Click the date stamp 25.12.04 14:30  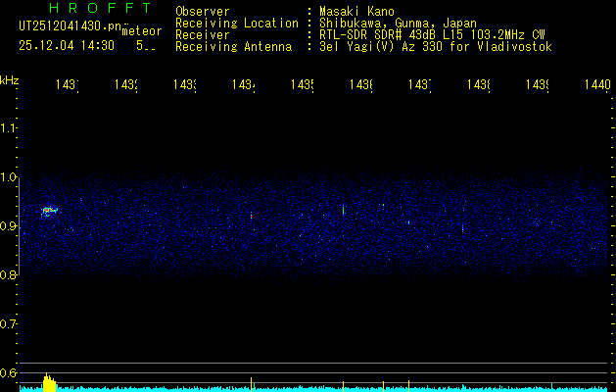coord(66,45)
